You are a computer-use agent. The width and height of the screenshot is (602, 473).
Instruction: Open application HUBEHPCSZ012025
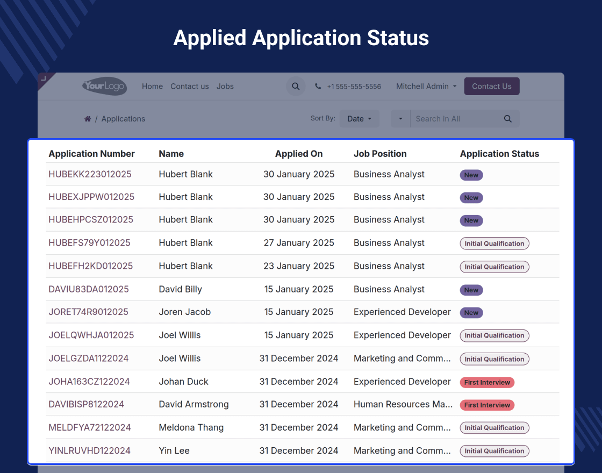[x=91, y=219]
